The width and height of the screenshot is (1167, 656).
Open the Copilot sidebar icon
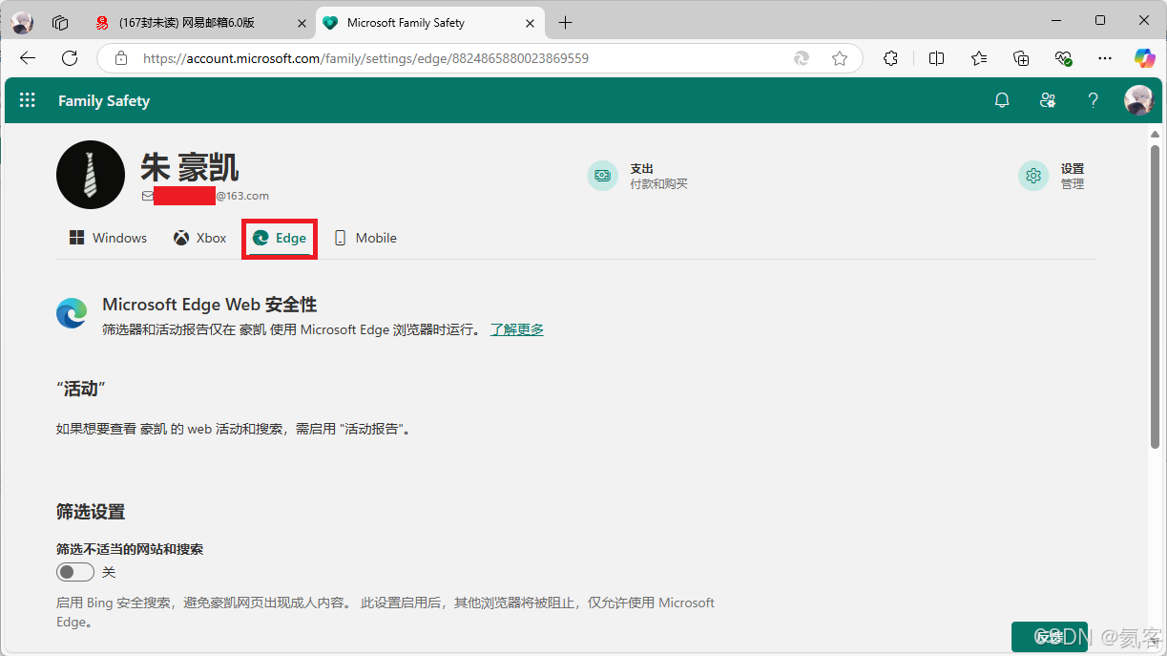1144,58
